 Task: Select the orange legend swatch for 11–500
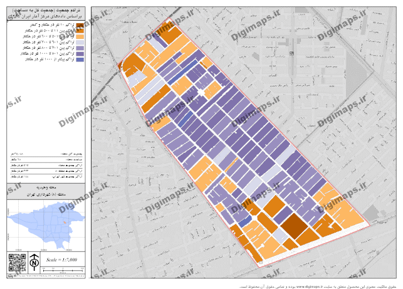tap(80, 31)
